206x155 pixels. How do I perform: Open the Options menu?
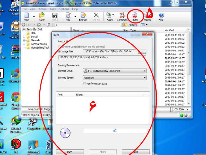click(x=64, y=9)
